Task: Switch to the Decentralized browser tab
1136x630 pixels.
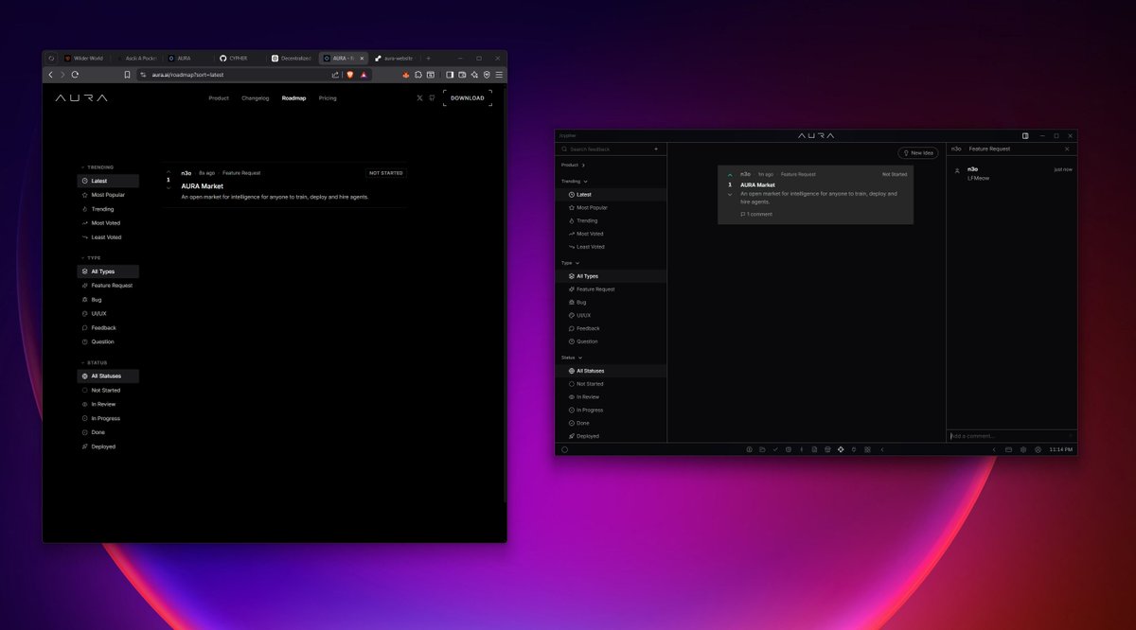Action: point(293,58)
